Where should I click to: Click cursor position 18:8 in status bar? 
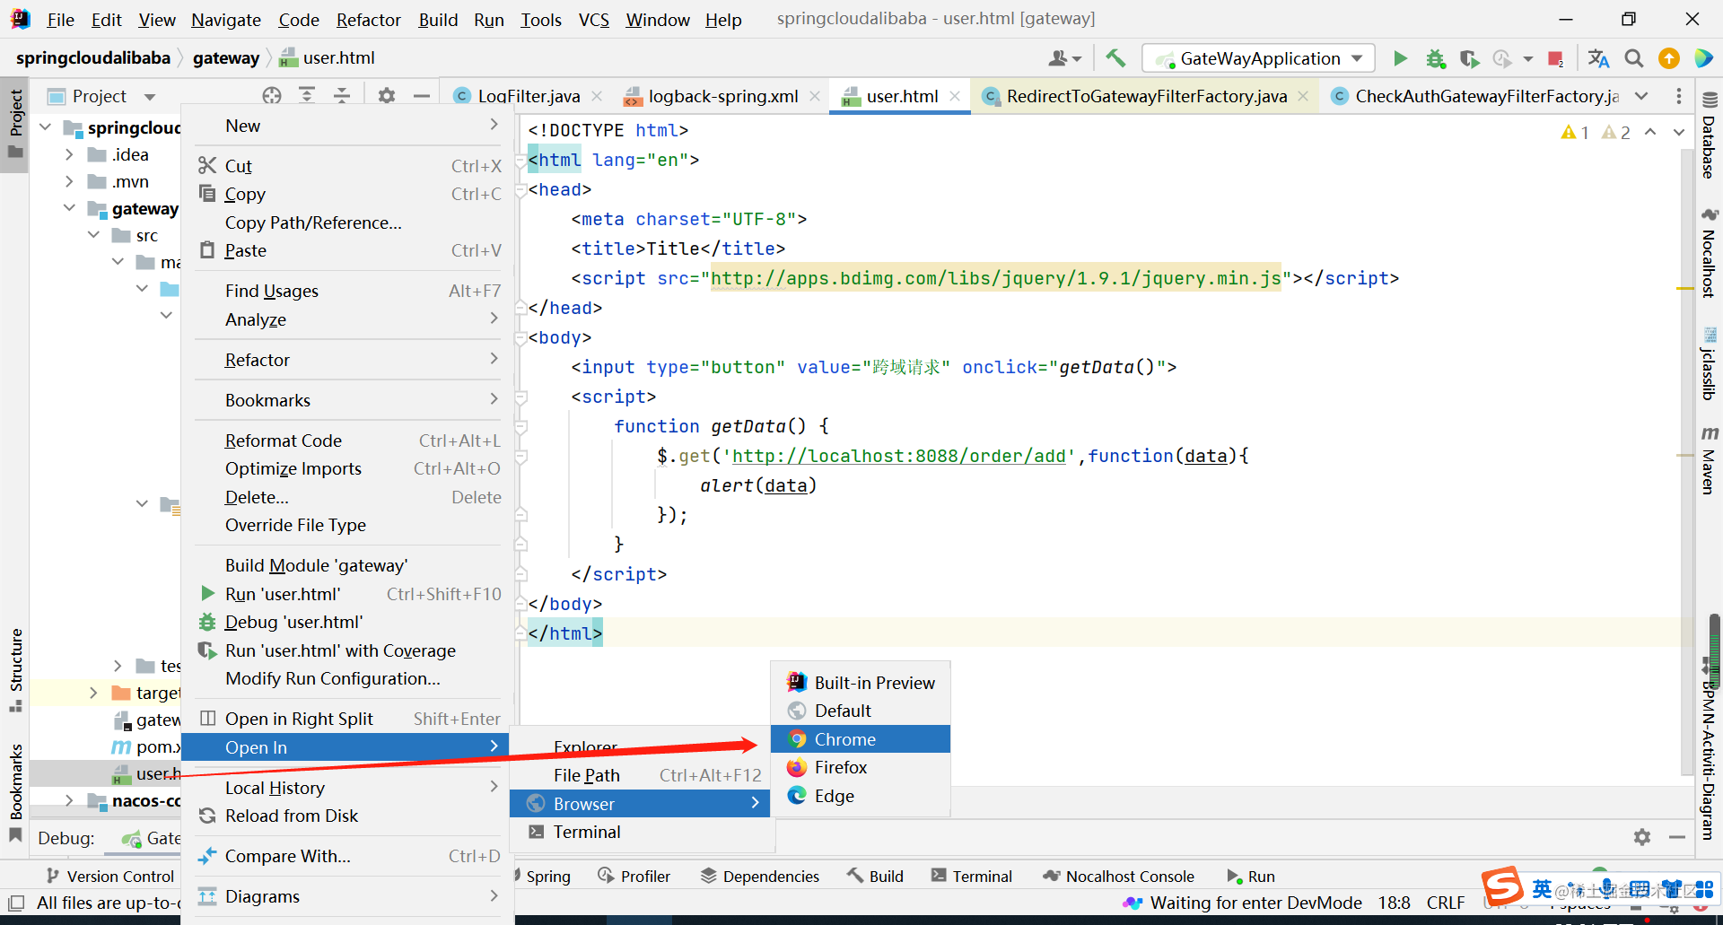click(x=1395, y=903)
